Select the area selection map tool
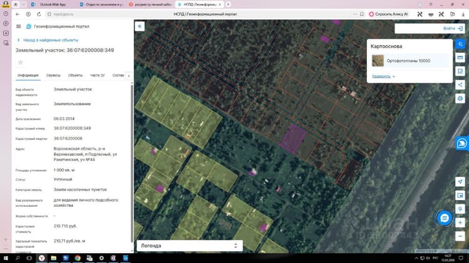Screen dimensions: 469x263 click(x=460, y=71)
